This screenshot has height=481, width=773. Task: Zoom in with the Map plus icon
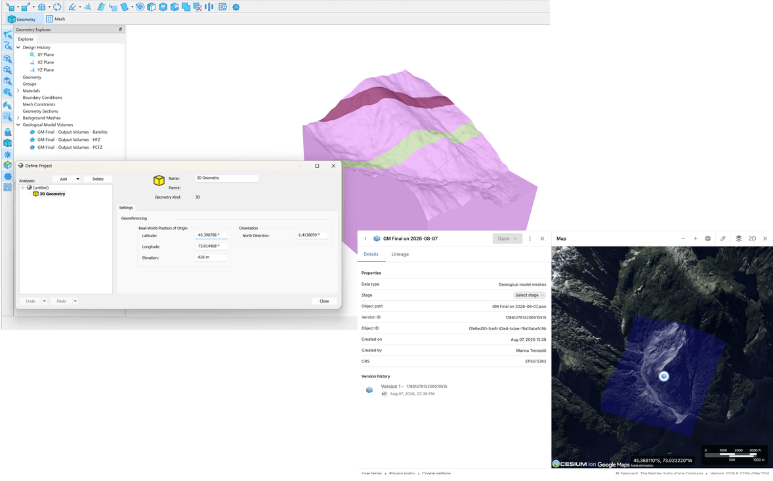coord(695,239)
